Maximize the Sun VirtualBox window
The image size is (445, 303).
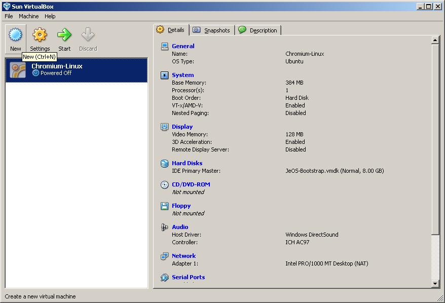tap(429, 6)
